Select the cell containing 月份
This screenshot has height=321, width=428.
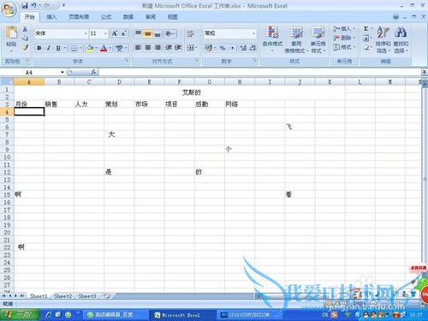(x=29, y=104)
